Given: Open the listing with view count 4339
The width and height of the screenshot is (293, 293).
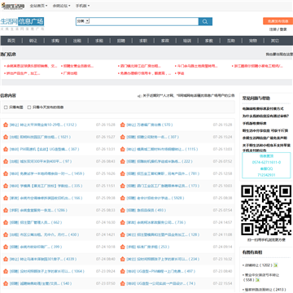Looking at the screenshot, I should pyautogui.click(x=43, y=259).
